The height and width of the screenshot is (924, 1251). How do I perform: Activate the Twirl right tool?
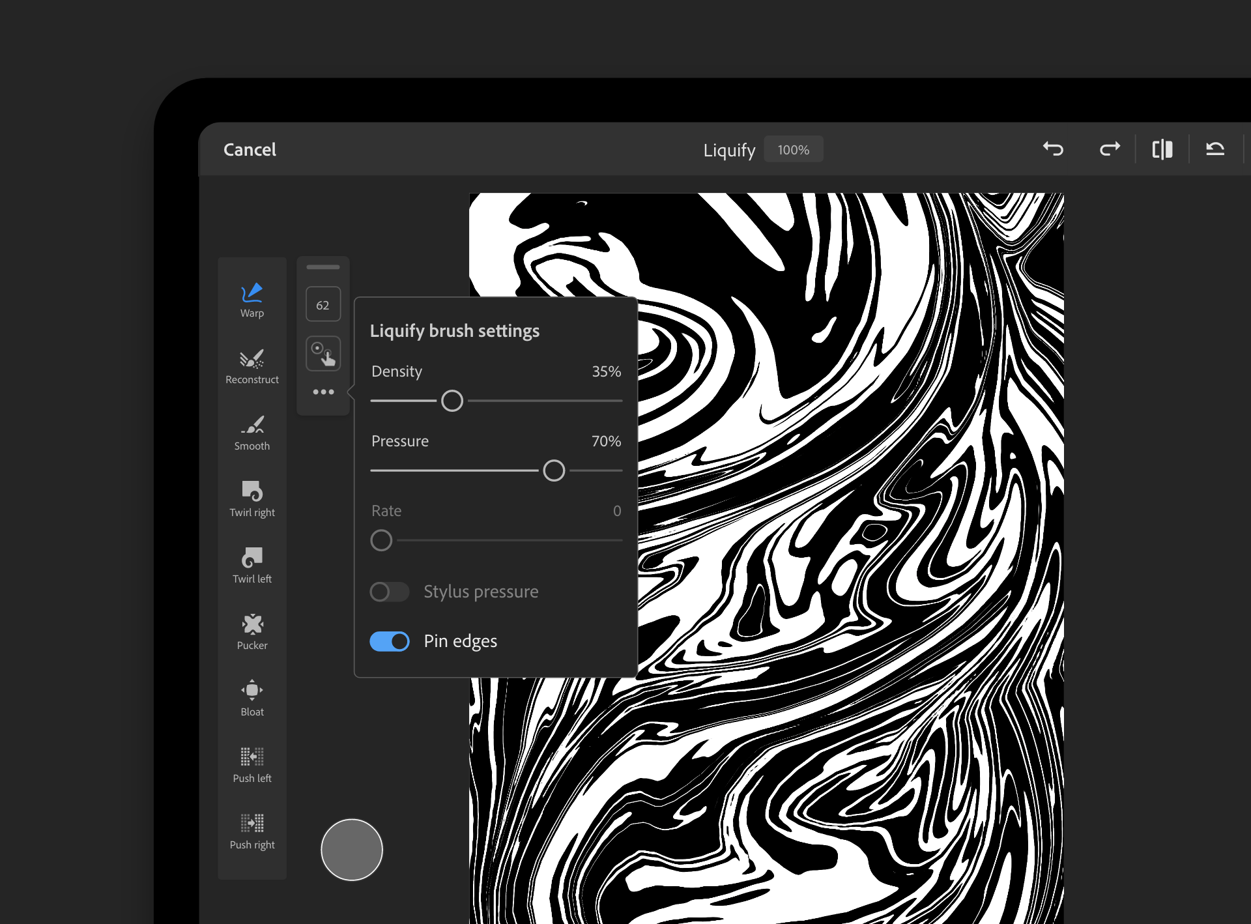click(252, 499)
